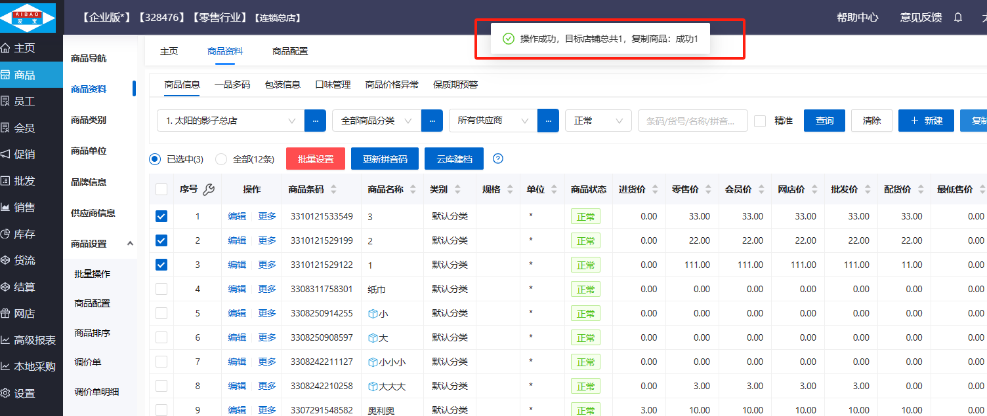Image resolution: width=987 pixels, height=416 pixels.
Task: Click the 清除 button to clear filters
Action: 871,121
